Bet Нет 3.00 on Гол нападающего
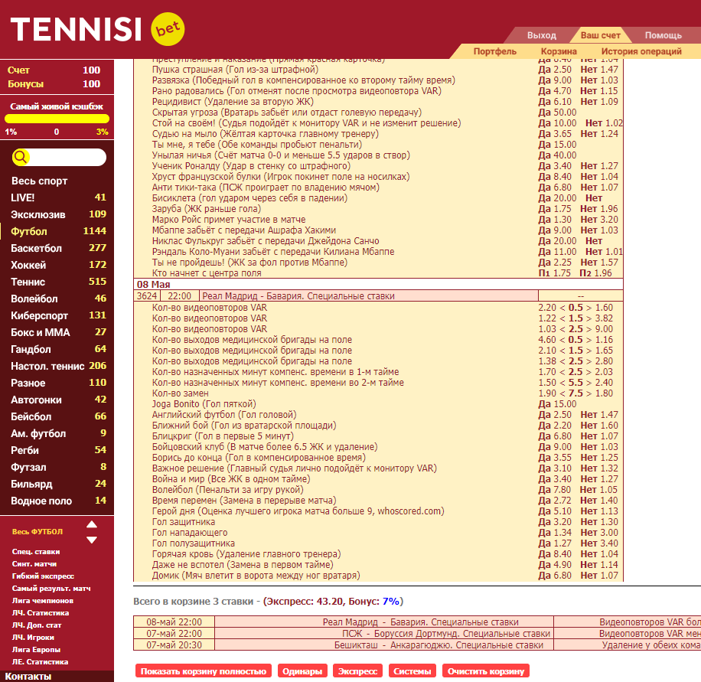This screenshot has width=701, height=682. (x=599, y=533)
